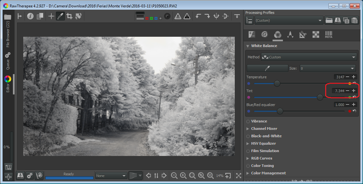Save current processing profile icon
The height and width of the screenshot is (184, 363).
(337, 20)
